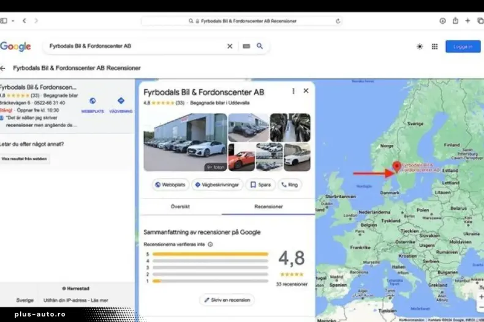484x322 pixels.
Task: Write a review via Skriv en recension
Action: click(227, 300)
